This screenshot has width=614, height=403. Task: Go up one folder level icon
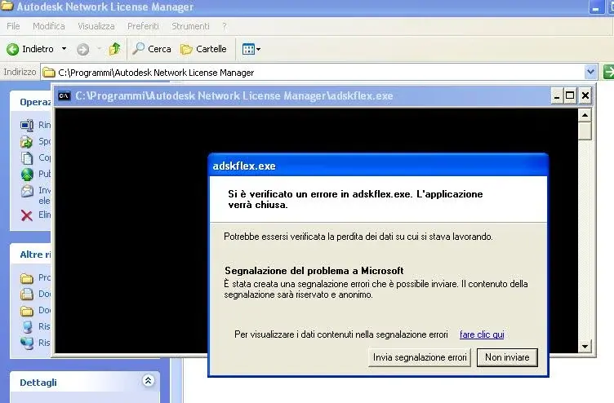click(x=115, y=49)
